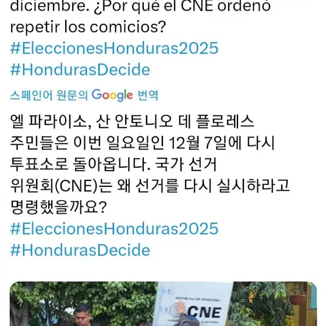Click the line starting with 'diciembre.'
The height and width of the screenshot is (326, 326).
pos(140,6)
